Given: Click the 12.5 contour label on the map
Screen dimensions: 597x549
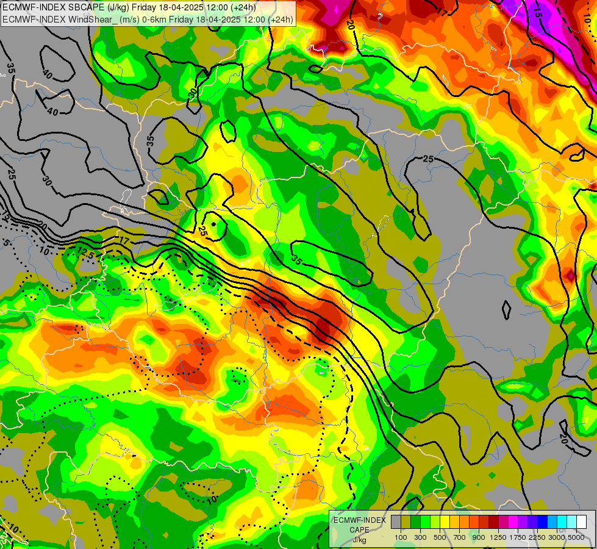Looking at the screenshot, I should click(85, 253).
